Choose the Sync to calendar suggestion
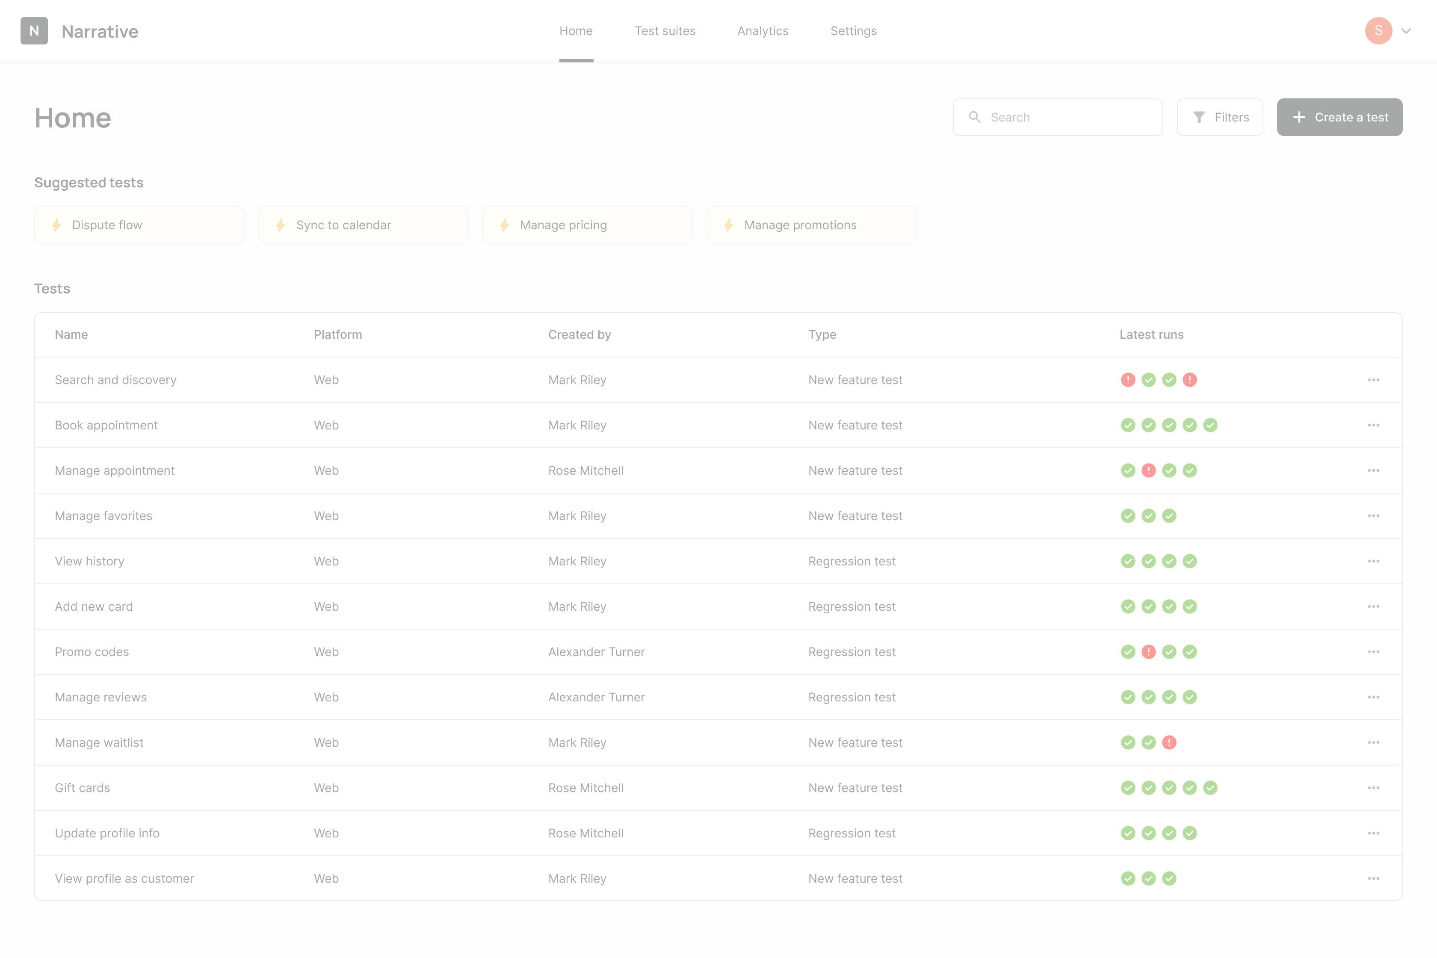Screen dimensions: 1437x958 pos(363,225)
